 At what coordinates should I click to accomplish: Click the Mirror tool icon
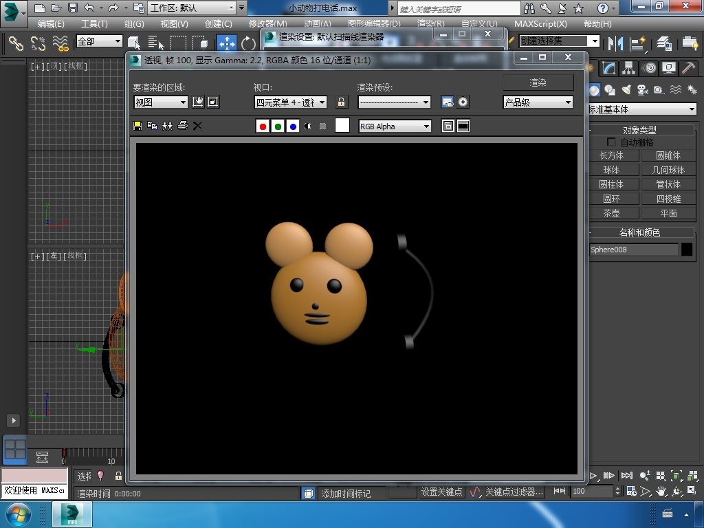pos(615,43)
